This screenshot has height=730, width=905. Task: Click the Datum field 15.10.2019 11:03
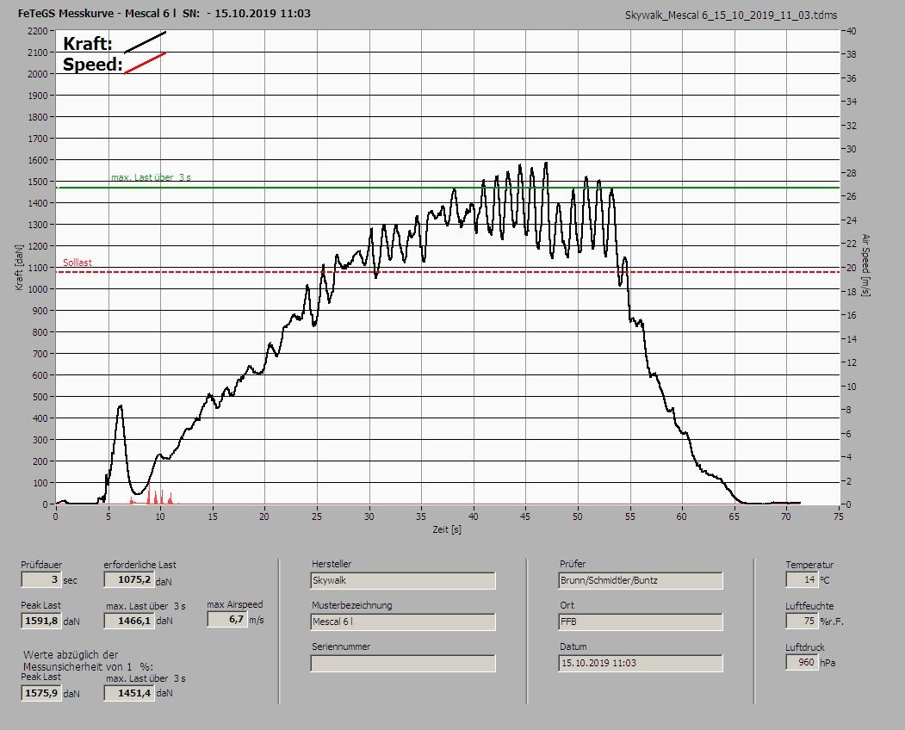pyautogui.click(x=641, y=664)
